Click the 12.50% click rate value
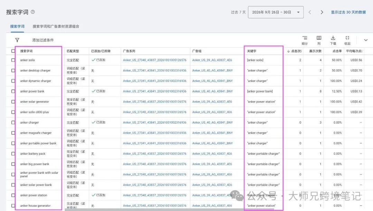The height and width of the screenshot is (211, 373). click(336, 92)
